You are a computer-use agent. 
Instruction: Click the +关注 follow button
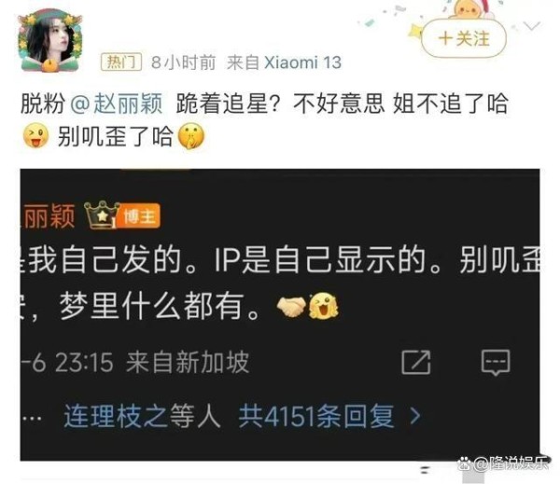464,38
